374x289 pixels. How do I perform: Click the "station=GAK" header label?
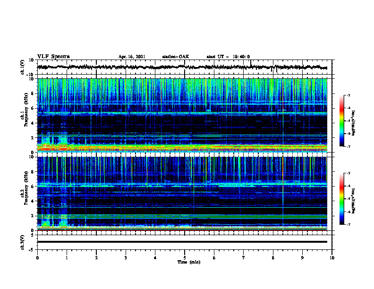(x=176, y=57)
